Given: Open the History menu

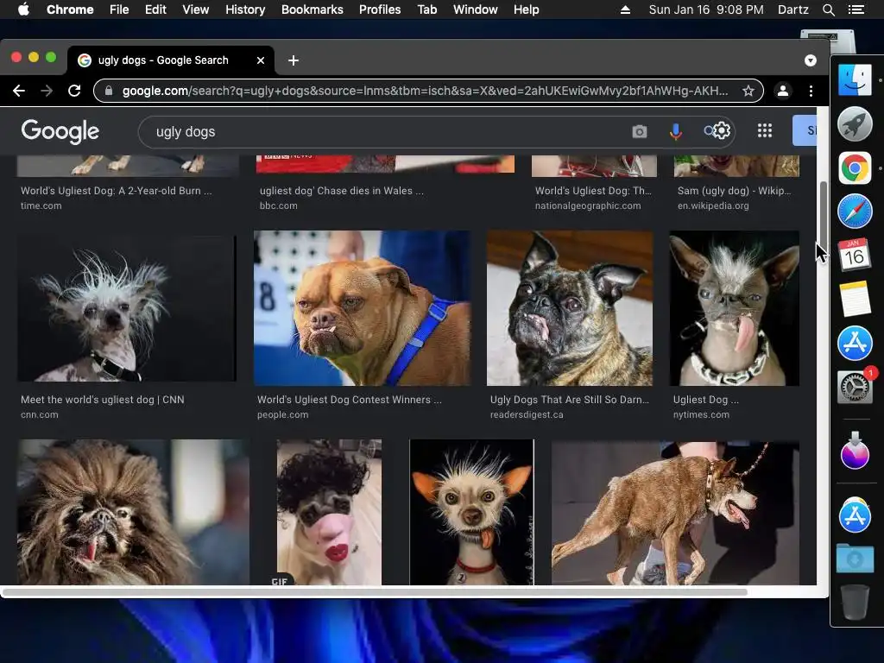Looking at the screenshot, I should 244,9.
